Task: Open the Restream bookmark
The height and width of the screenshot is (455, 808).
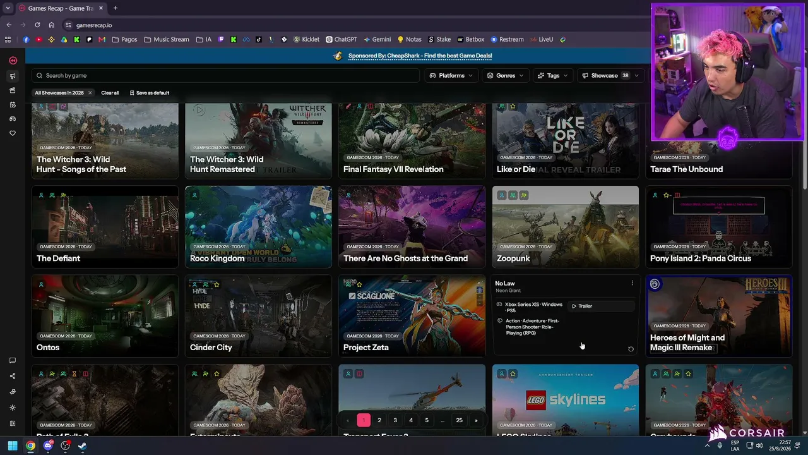Action: (507, 39)
